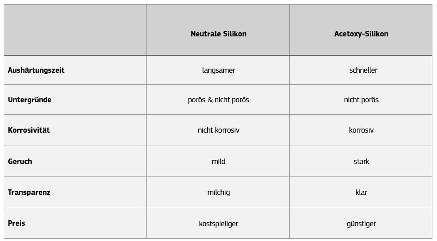
Task: Select the Acetoxy-Silikon Untergründe cell
Action: coord(361,100)
